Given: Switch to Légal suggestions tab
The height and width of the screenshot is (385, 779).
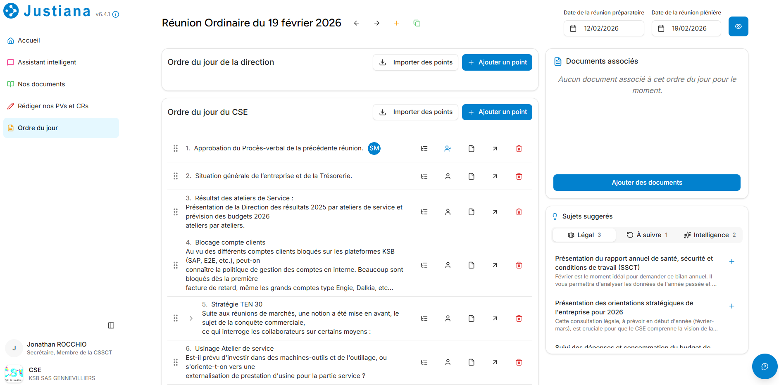Looking at the screenshot, I should [x=584, y=235].
